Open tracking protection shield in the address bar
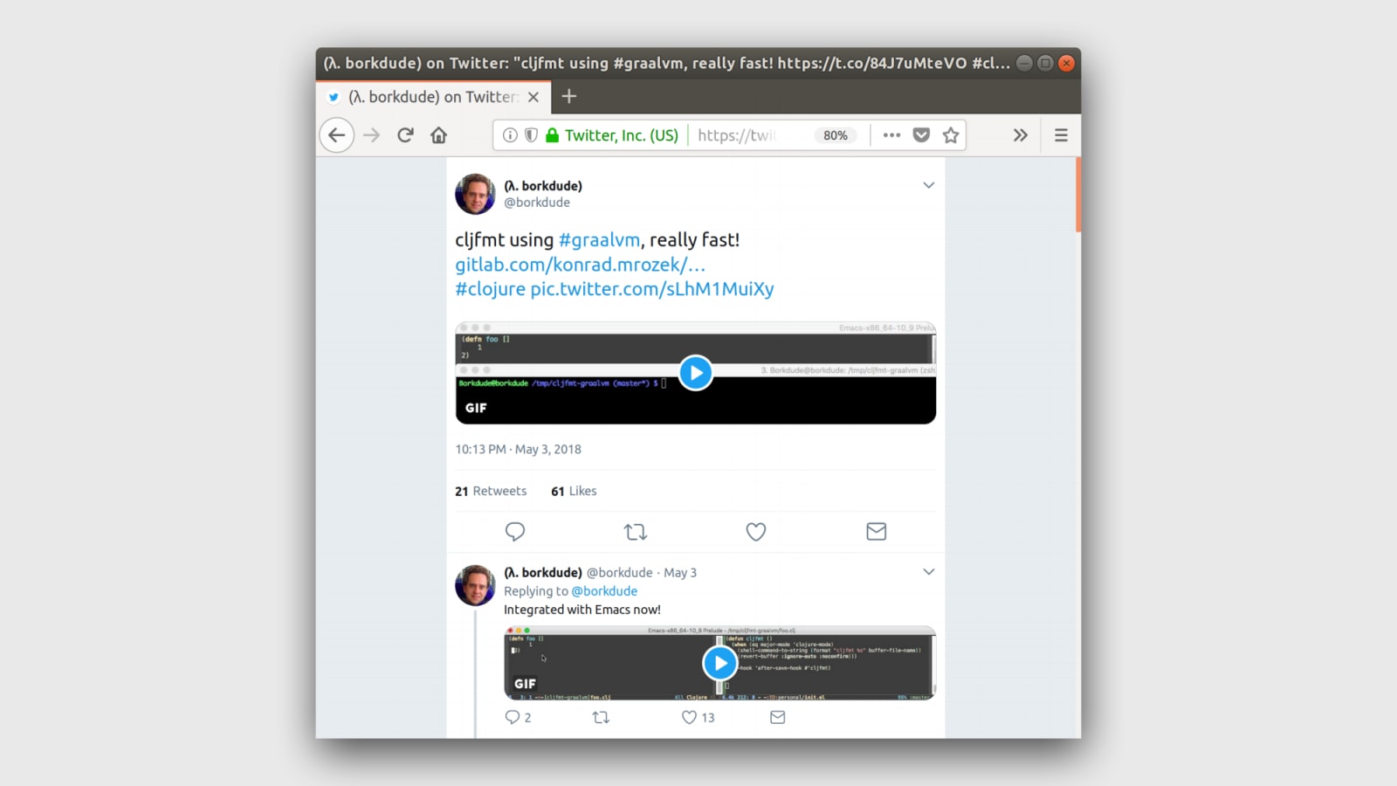Screen dimensions: 1397x786 click(531, 135)
